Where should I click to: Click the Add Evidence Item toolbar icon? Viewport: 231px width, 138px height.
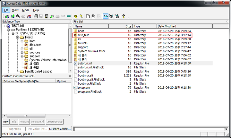pyautogui.click(x=7, y=16)
